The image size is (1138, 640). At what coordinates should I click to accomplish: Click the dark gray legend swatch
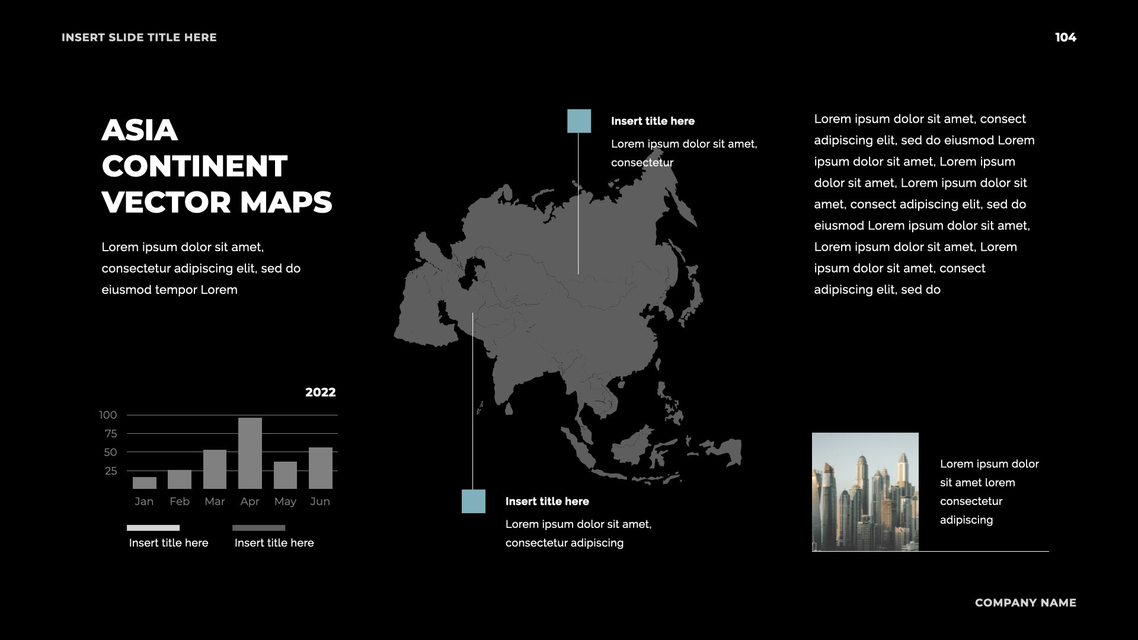pos(258,527)
